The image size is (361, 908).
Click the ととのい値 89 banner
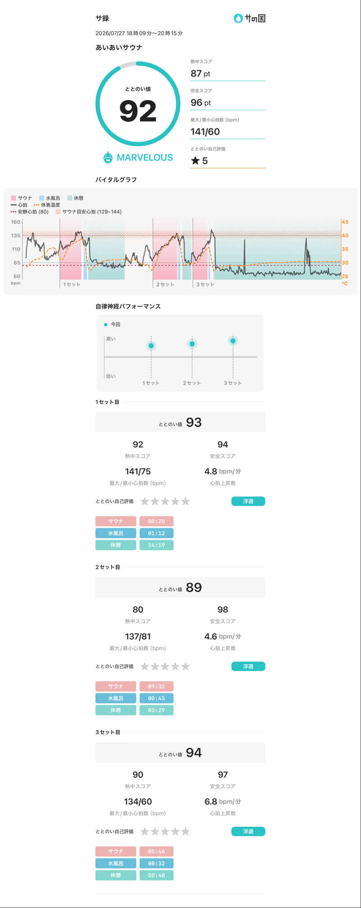[x=180, y=588]
